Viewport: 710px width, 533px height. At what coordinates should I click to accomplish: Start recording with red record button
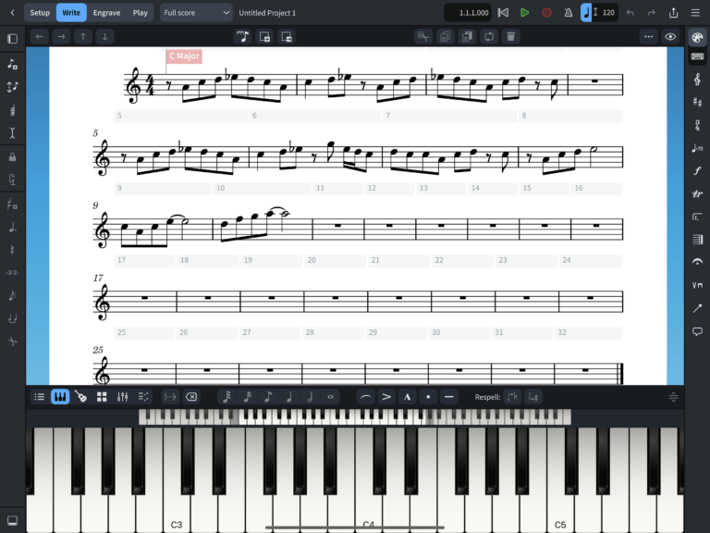(546, 13)
